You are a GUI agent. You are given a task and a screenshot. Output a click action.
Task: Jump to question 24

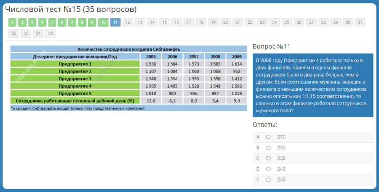pos(275,22)
